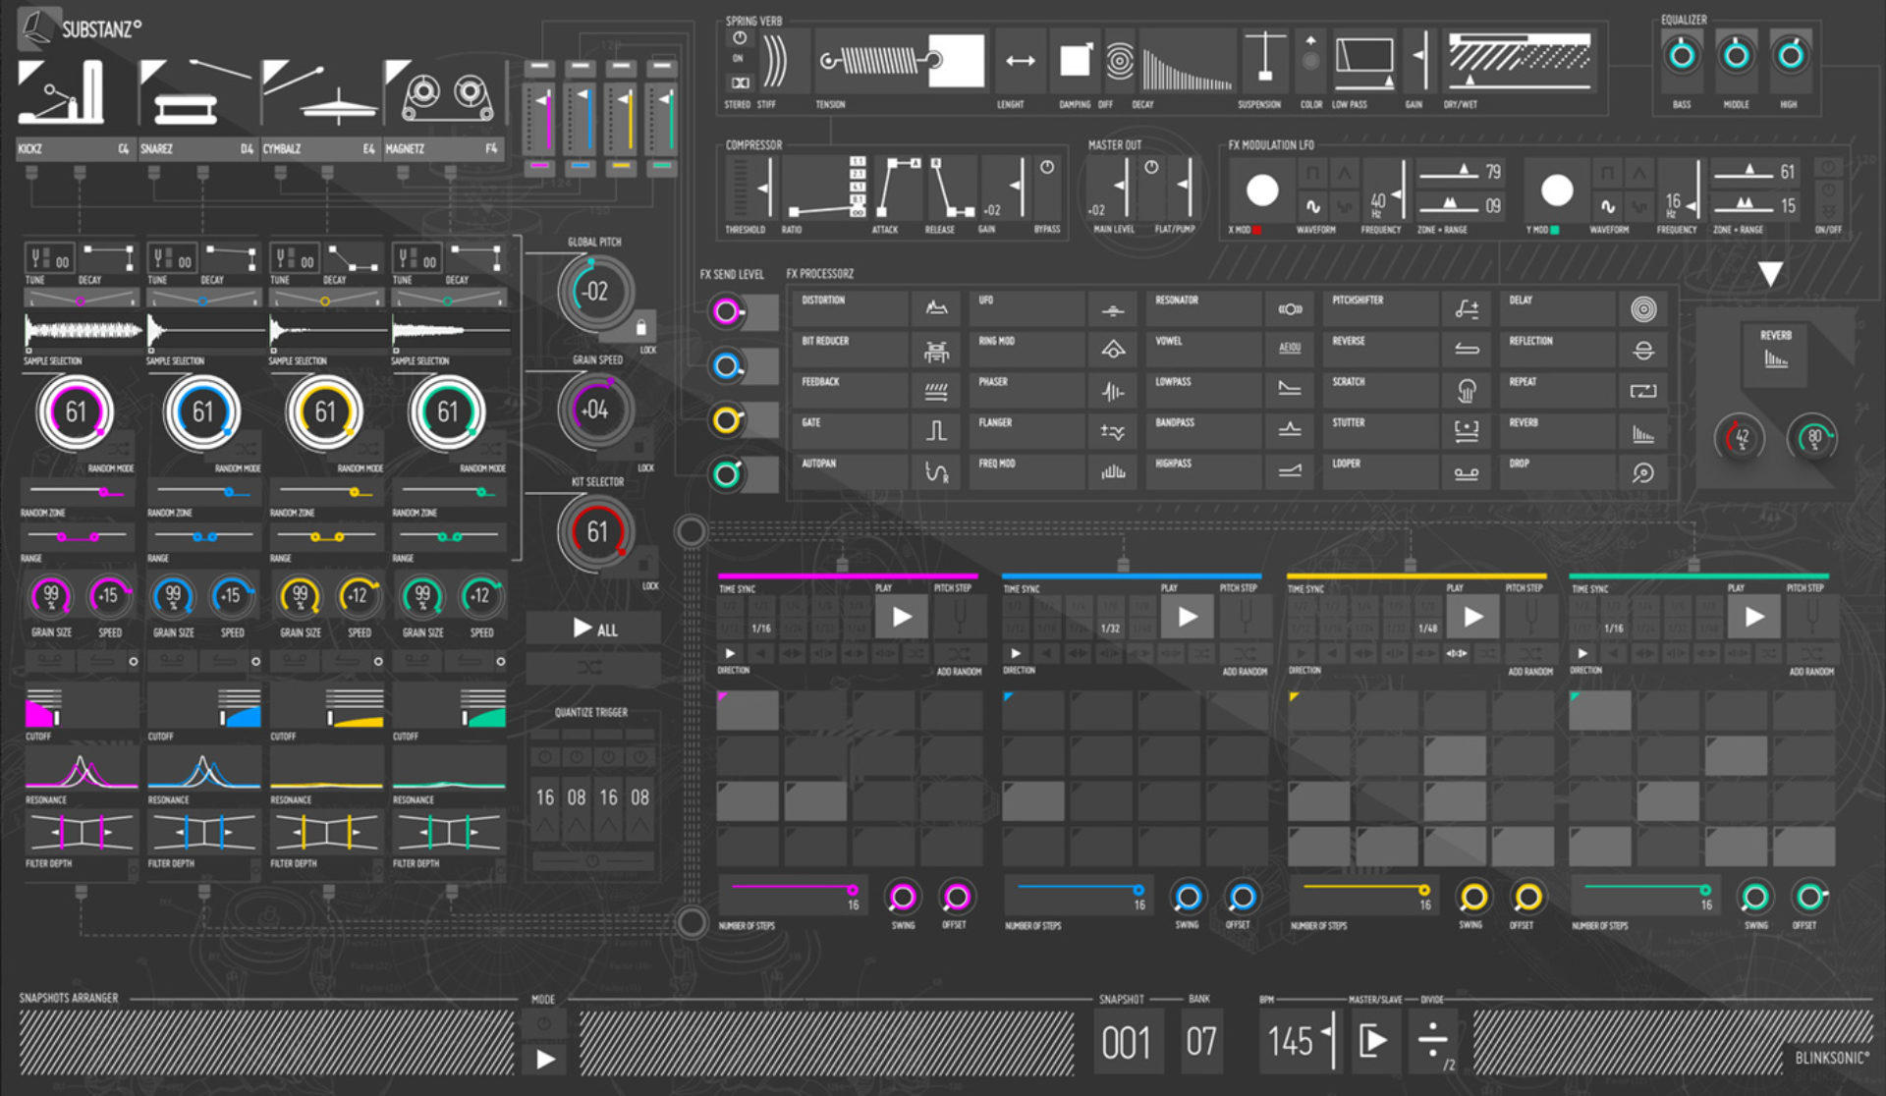Select the Reverse effect icon
The width and height of the screenshot is (1886, 1096).
[x=1467, y=349]
